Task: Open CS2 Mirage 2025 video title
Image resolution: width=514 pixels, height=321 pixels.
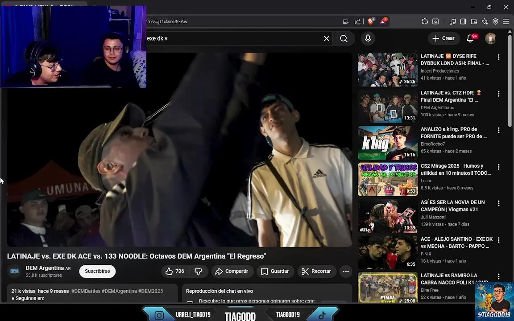Action: (456, 169)
